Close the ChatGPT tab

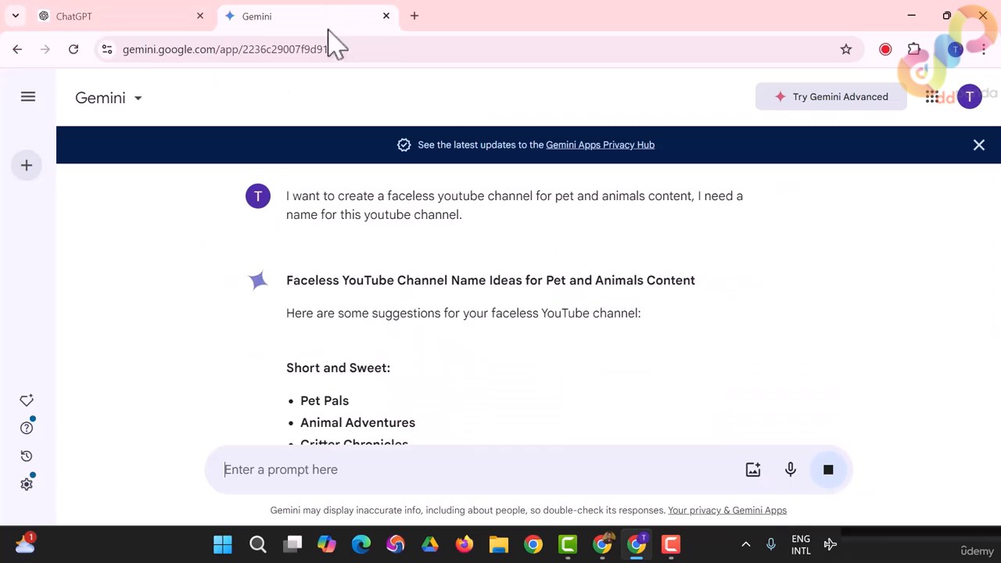point(200,16)
